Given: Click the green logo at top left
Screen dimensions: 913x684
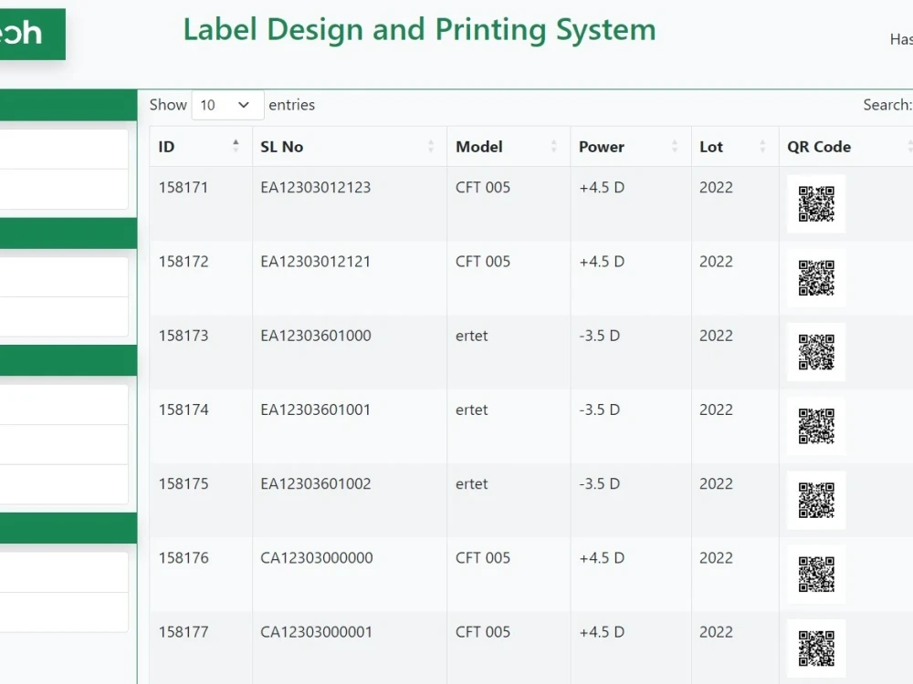Looking at the screenshot, I should point(33,34).
